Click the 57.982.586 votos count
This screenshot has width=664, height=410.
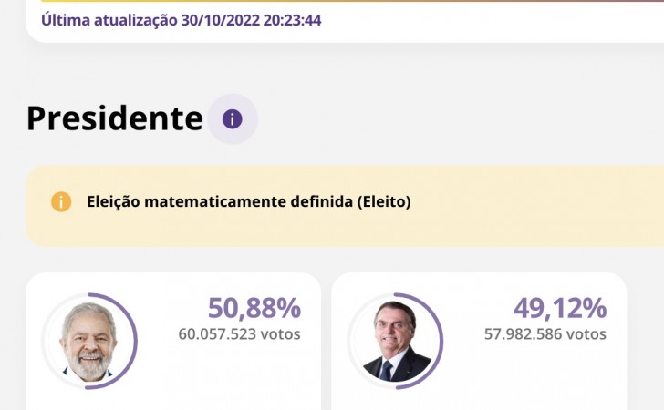click(x=545, y=334)
